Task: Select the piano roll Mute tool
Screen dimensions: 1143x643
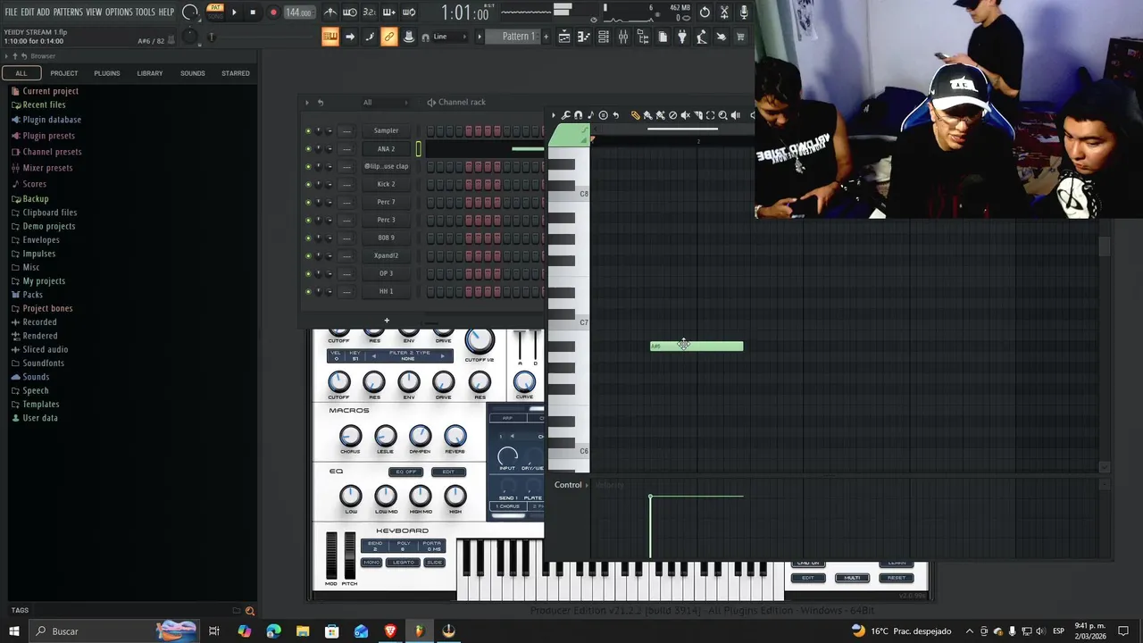Action: [685, 115]
